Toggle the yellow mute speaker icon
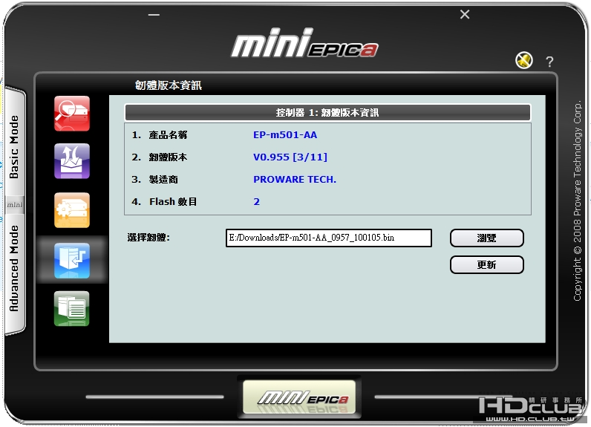 click(x=524, y=60)
